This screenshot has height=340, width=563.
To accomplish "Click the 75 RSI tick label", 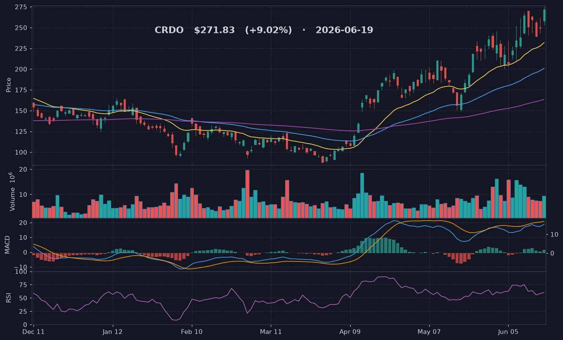I will point(24,285).
